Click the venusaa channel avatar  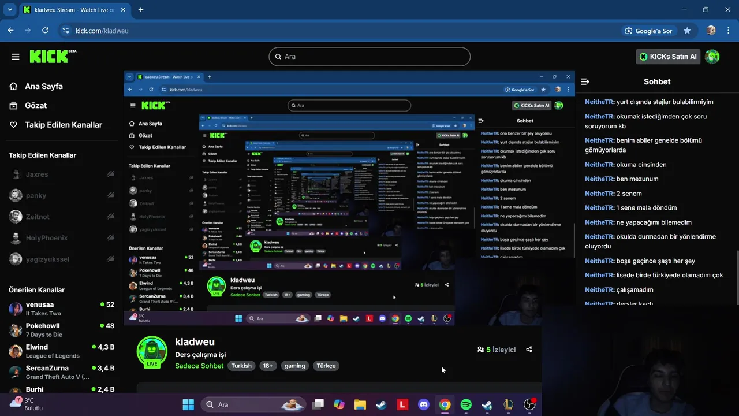16,309
